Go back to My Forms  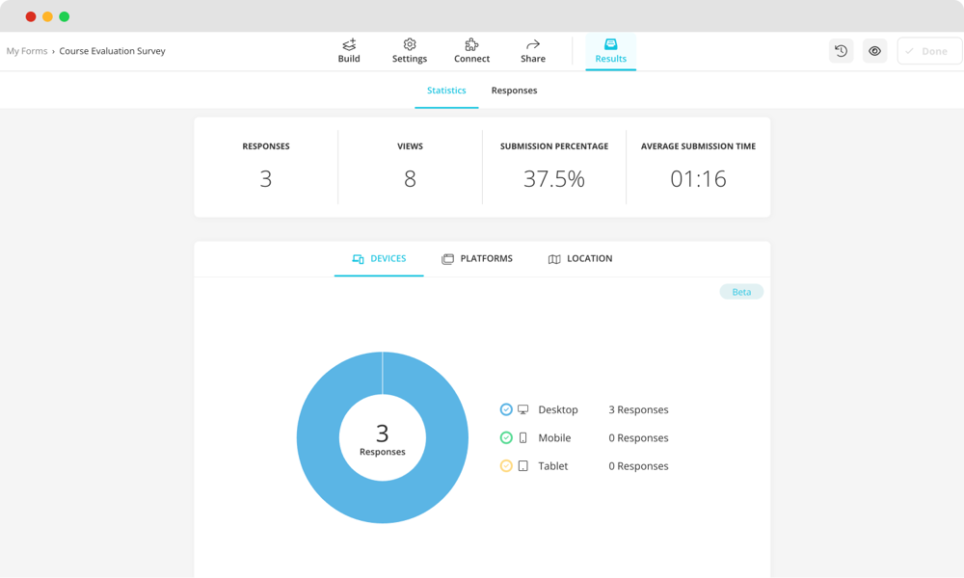(x=26, y=50)
